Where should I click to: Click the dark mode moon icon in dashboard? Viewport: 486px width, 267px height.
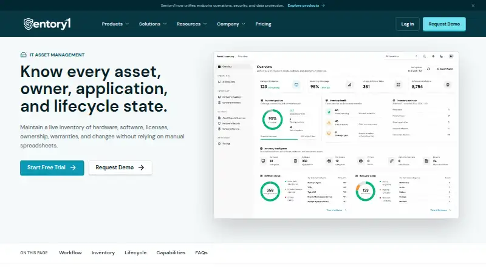click(442, 56)
